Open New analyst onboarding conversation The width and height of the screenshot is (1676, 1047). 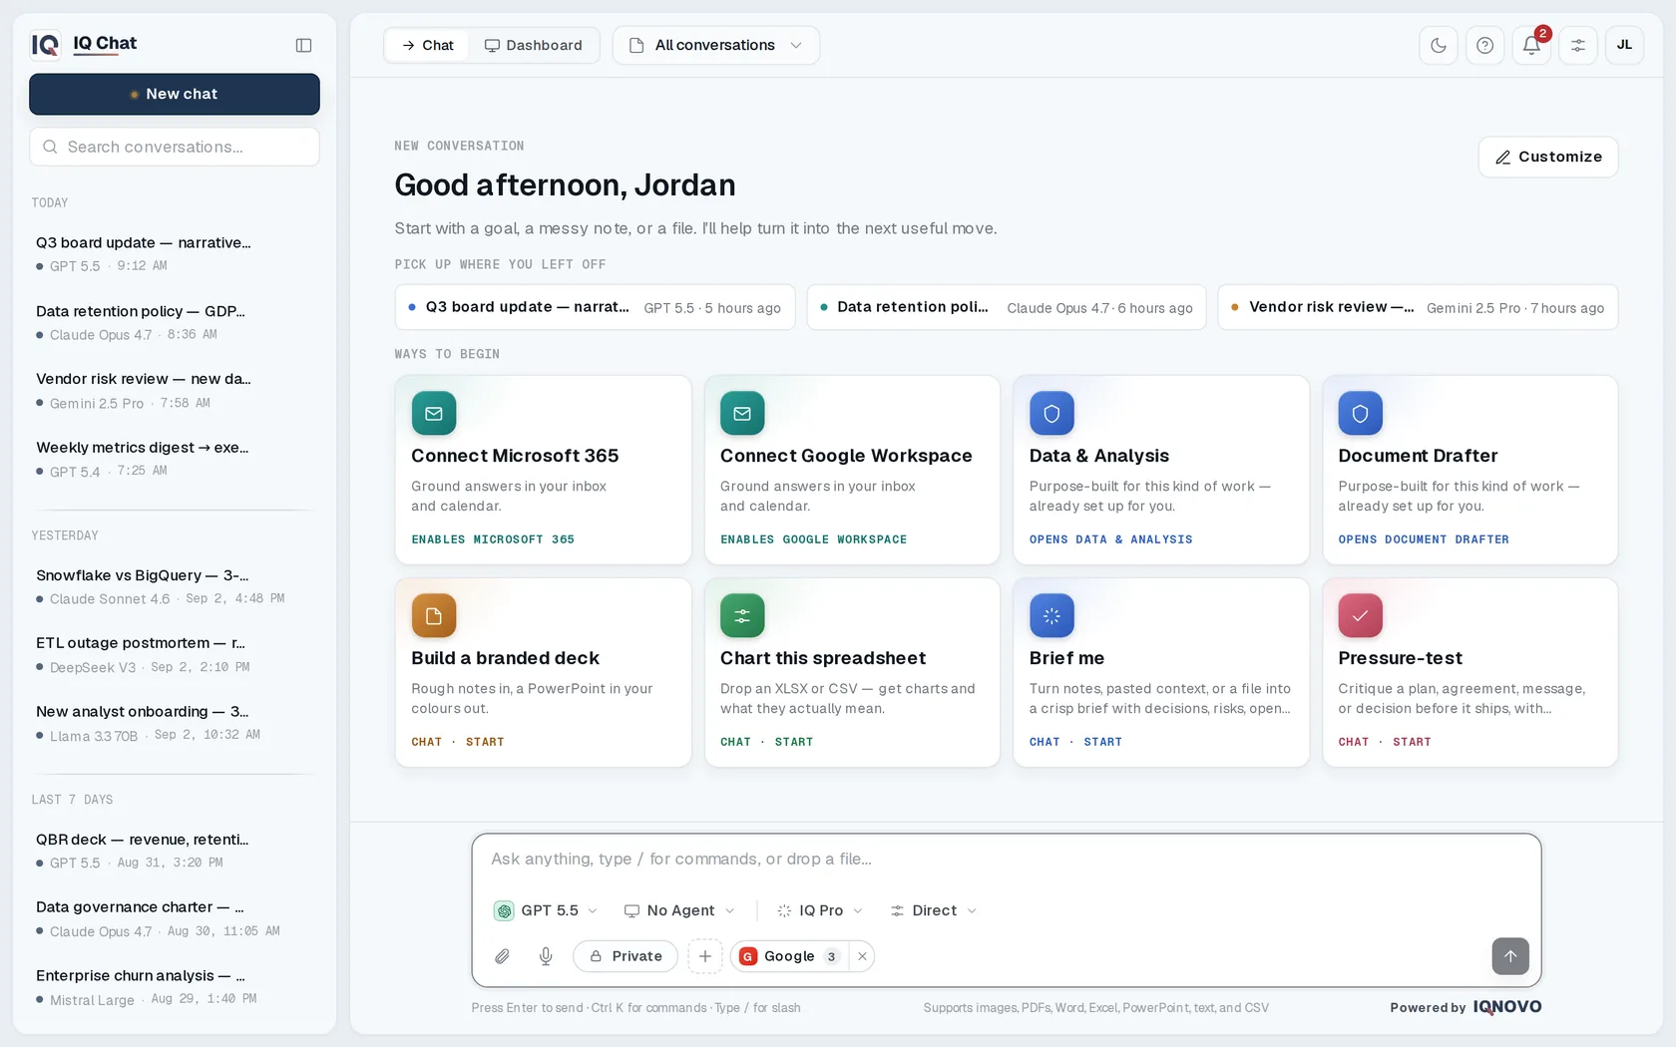(175, 723)
